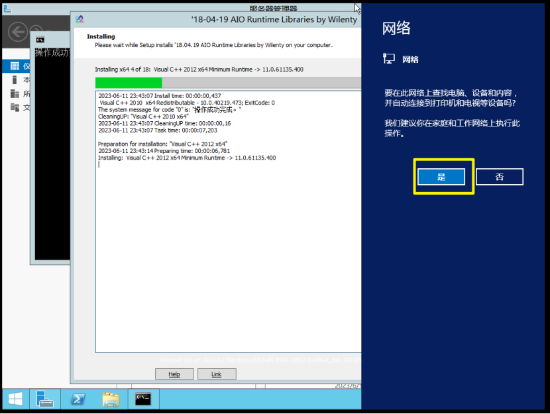Click the Help button in installer

174,374
